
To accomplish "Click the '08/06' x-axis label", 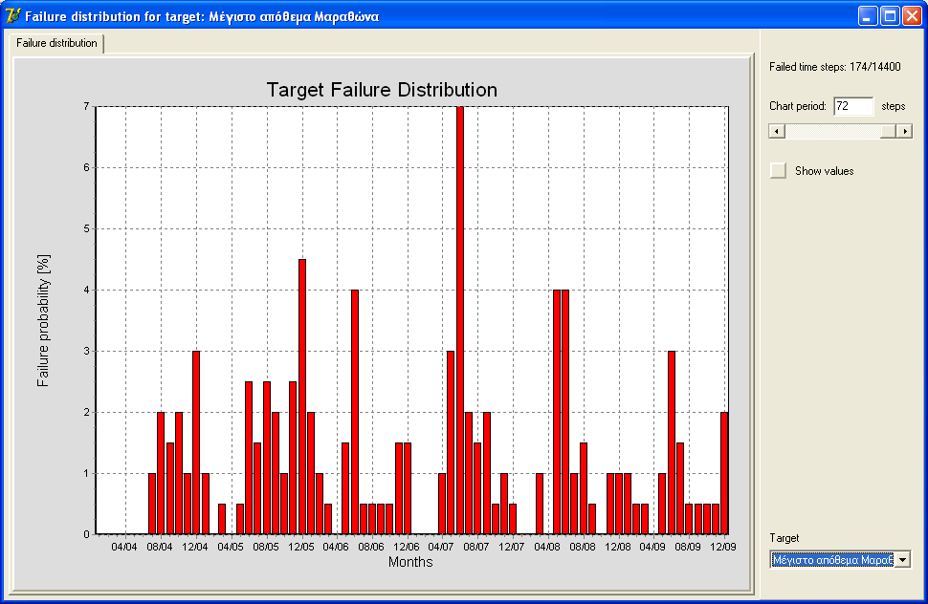I will point(371,547).
